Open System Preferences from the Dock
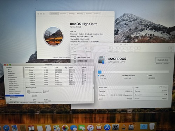This screenshot has width=175, height=131. pyautogui.click(x=115, y=127)
